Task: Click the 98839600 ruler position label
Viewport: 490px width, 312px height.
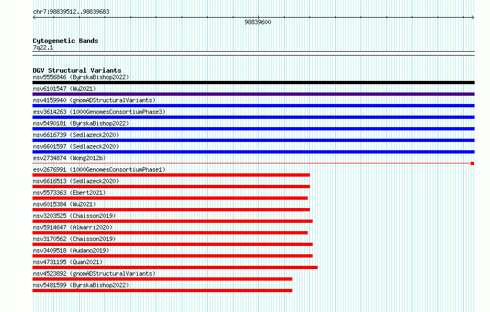Action: click(258, 22)
